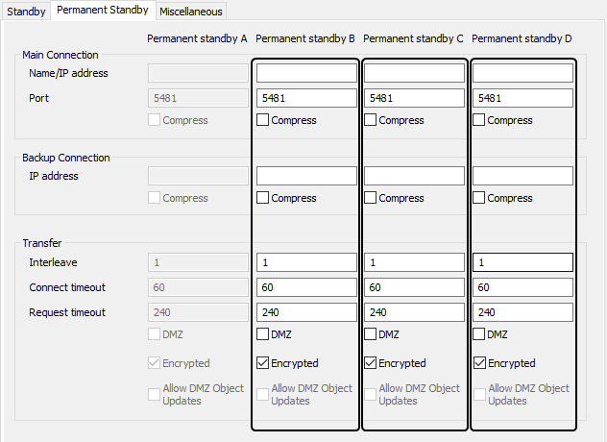
Task: Click Name/IP address field for standby B
Action: pos(306,72)
